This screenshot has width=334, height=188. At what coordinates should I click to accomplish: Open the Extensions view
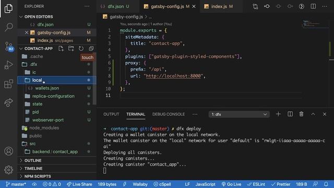coord(8,84)
